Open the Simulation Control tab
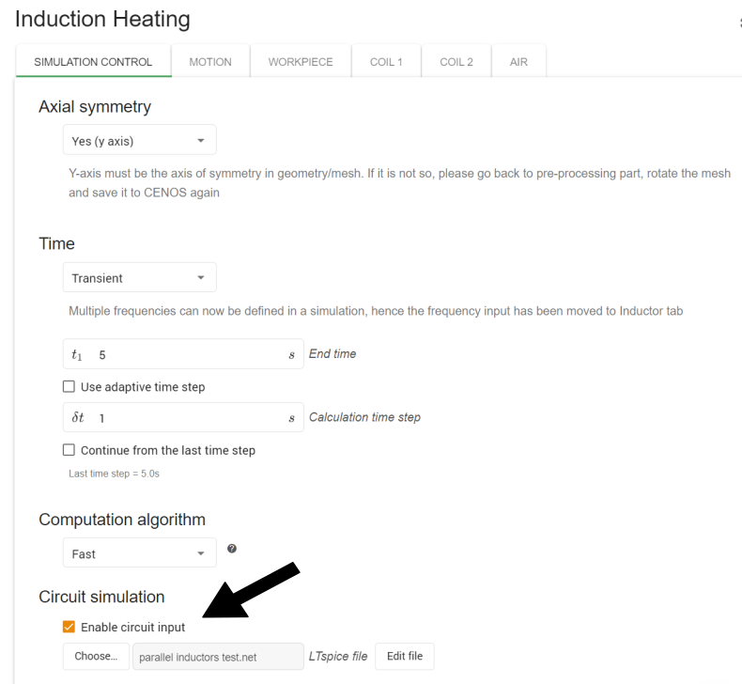Viewport: 742px width, 684px height. pyautogui.click(x=93, y=62)
